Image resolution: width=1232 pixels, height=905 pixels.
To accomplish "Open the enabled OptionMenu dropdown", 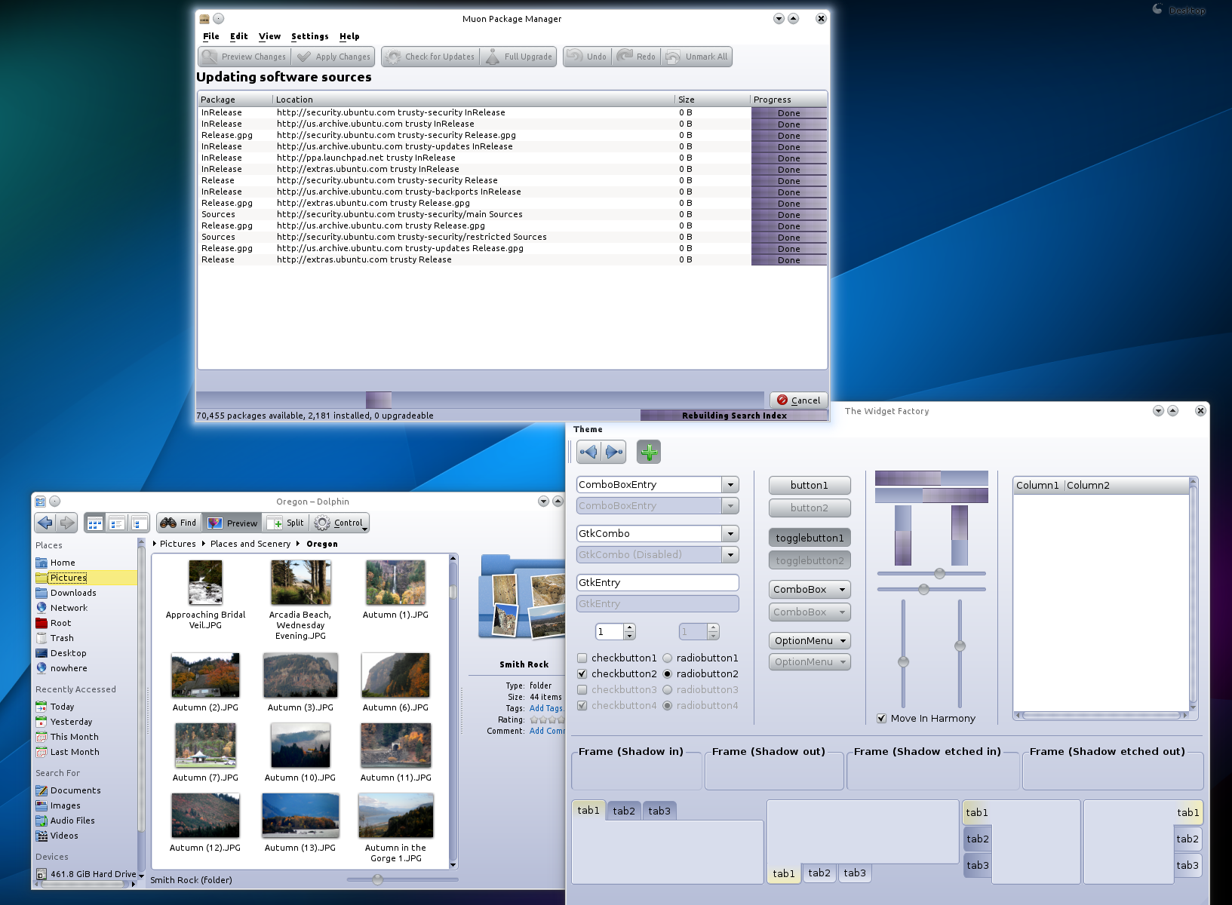I will pos(810,641).
